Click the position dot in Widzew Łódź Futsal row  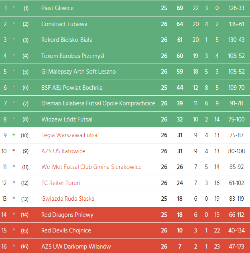(14, 119)
